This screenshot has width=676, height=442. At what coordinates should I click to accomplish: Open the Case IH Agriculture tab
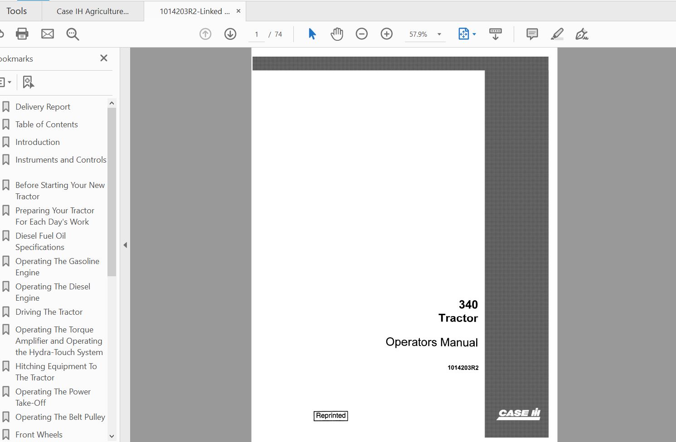tap(93, 11)
